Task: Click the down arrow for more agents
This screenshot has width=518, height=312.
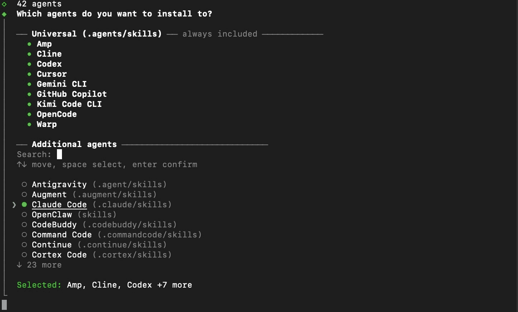Action: pos(19,265)
